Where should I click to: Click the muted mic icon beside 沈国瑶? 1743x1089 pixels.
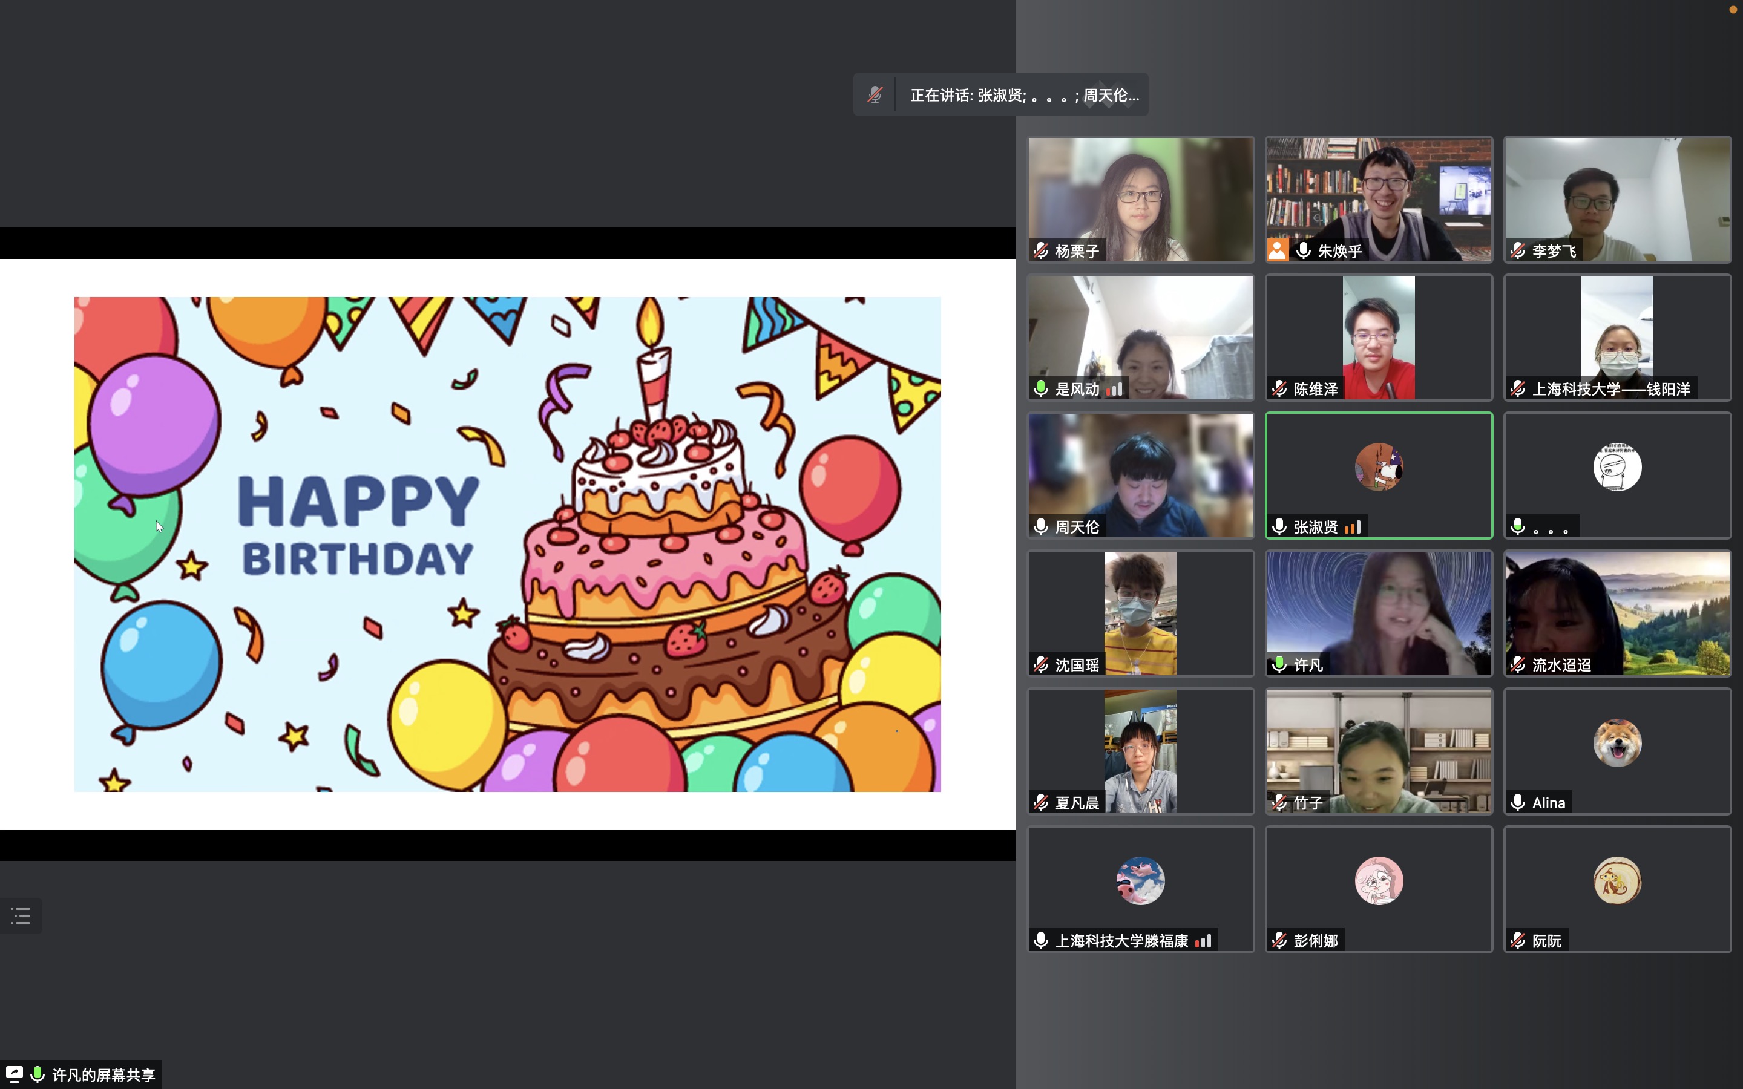click(1041, 664)
